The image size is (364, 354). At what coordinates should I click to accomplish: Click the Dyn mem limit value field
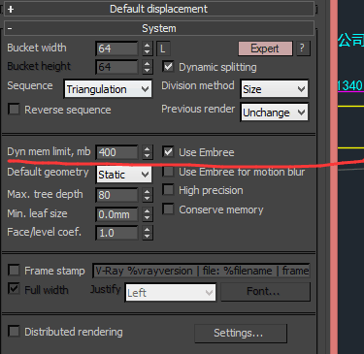point(117,152)
